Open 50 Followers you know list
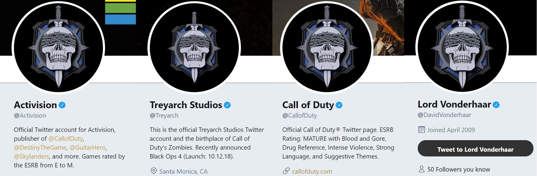Screen dimensions: 537x176 [458, 169]
